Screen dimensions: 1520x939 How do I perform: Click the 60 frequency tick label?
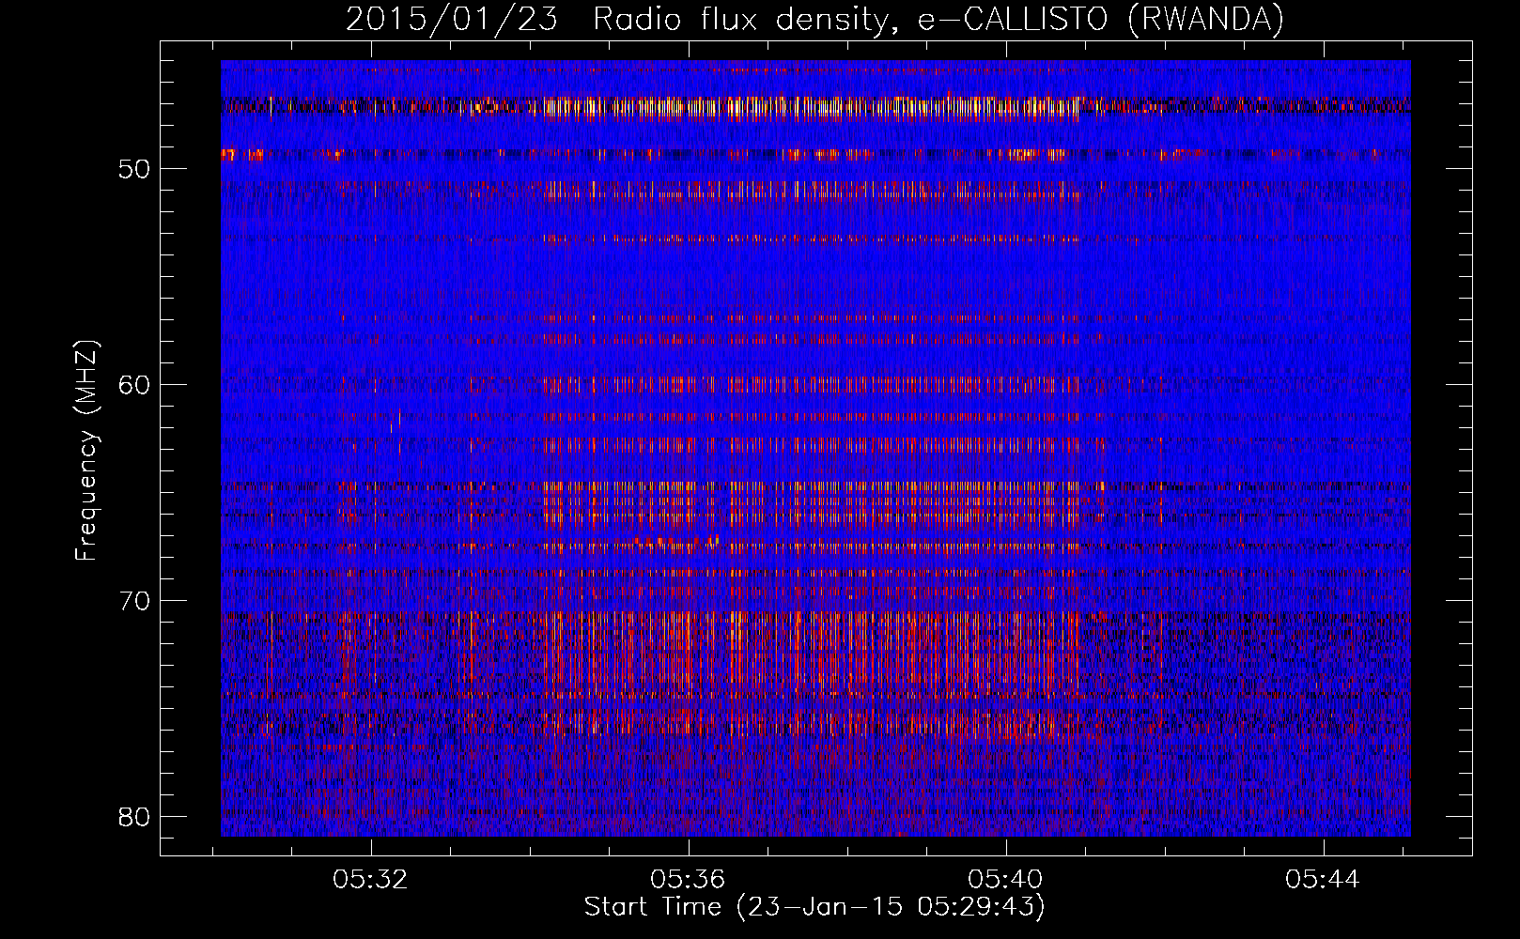(134, 385)
